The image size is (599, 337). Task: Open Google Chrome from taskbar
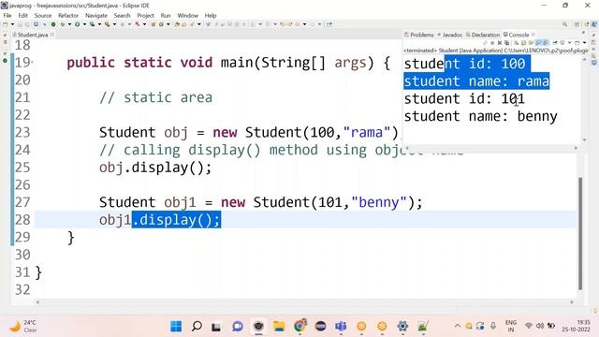(299, 327)
